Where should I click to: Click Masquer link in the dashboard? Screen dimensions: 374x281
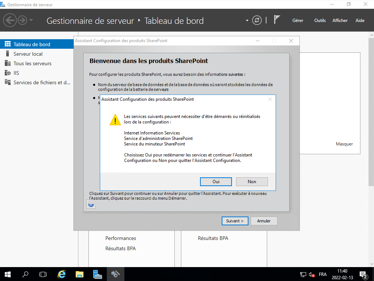tap(344, 144)
